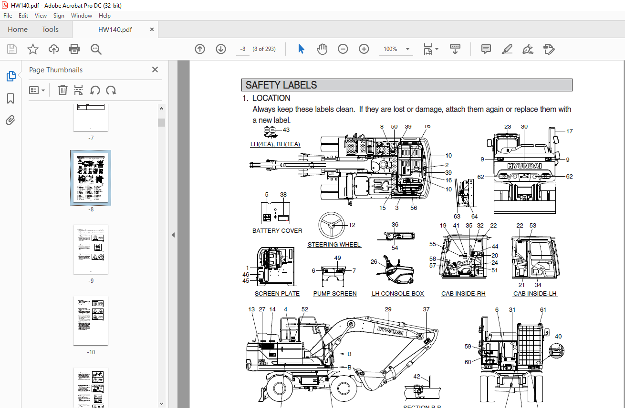625x408 pixels.
Task: Switch to the Tools tab
Action: point(50,30)
